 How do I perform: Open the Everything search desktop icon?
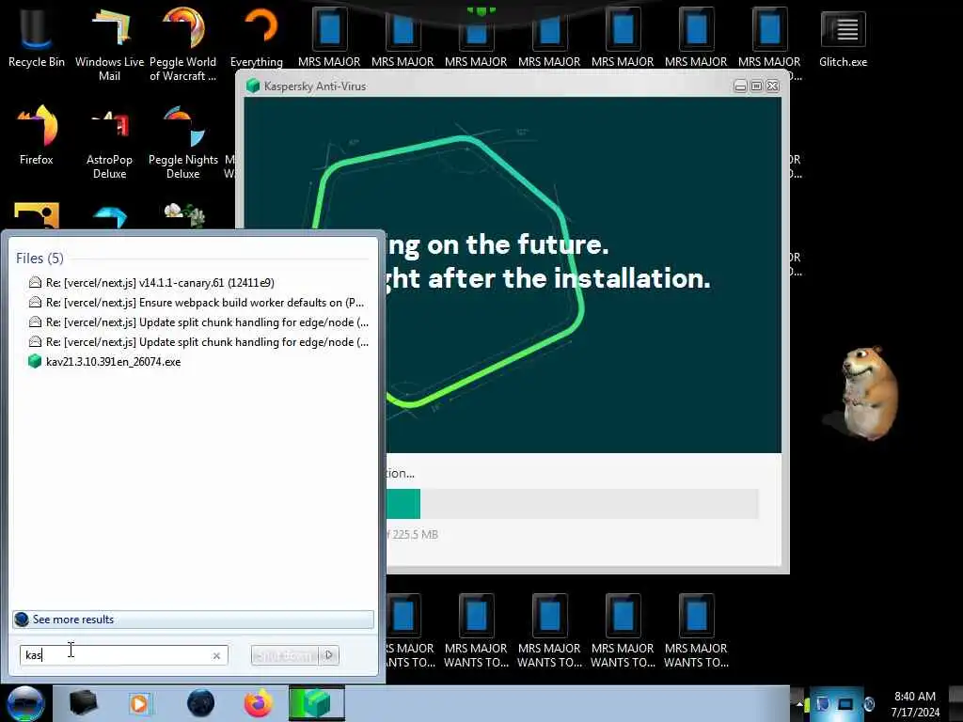256,38
